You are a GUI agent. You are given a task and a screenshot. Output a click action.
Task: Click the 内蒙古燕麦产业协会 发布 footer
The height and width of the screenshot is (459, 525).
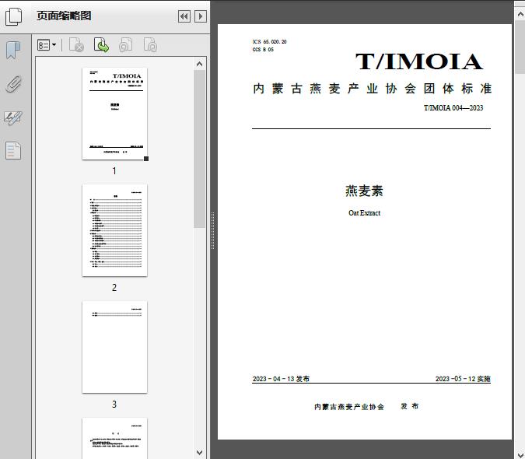(366, 406)
